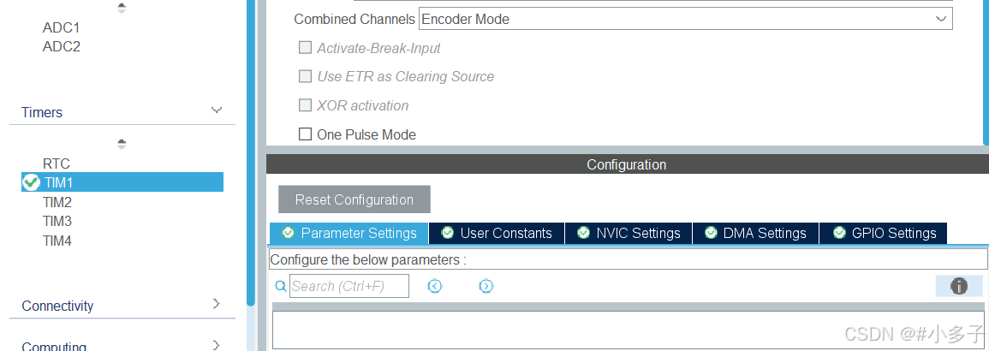Click the sort arrows above ADC1
989x351 pixels.
point(122,8)
